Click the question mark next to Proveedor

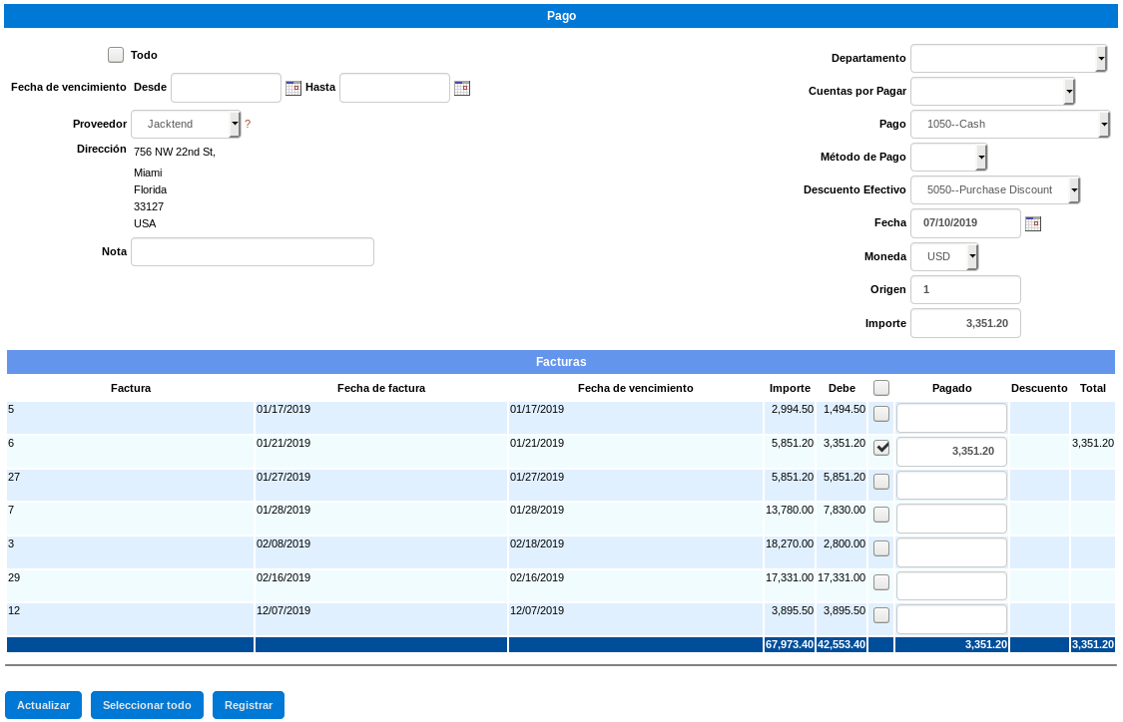pos(248,124)
